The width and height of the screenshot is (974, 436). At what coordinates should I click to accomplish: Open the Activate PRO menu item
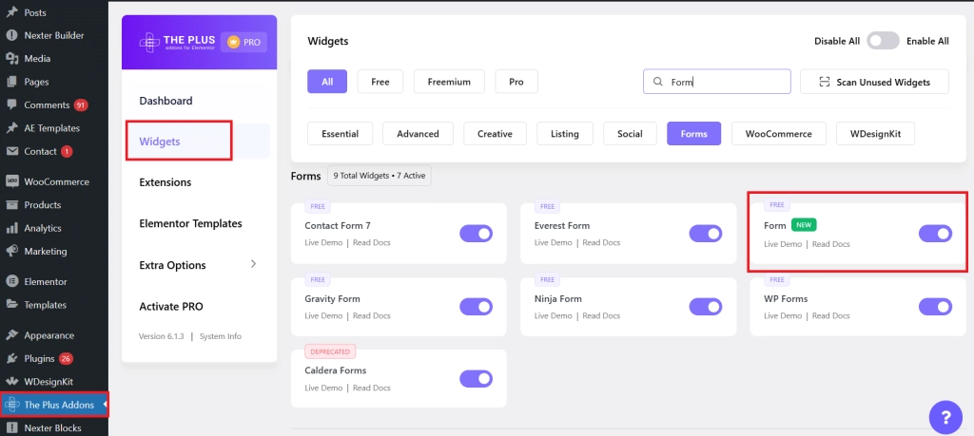tap(171, 307)
